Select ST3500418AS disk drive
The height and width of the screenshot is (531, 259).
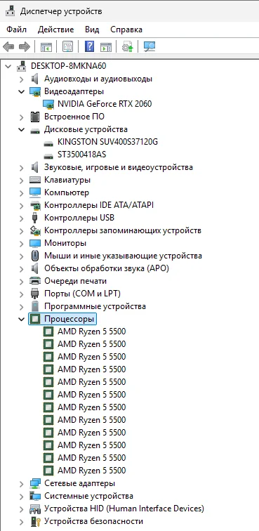click(x=81, y=155)
